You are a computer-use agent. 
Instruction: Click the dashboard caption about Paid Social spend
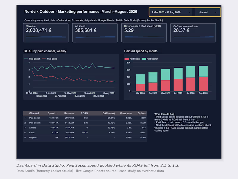click(98, 166)
